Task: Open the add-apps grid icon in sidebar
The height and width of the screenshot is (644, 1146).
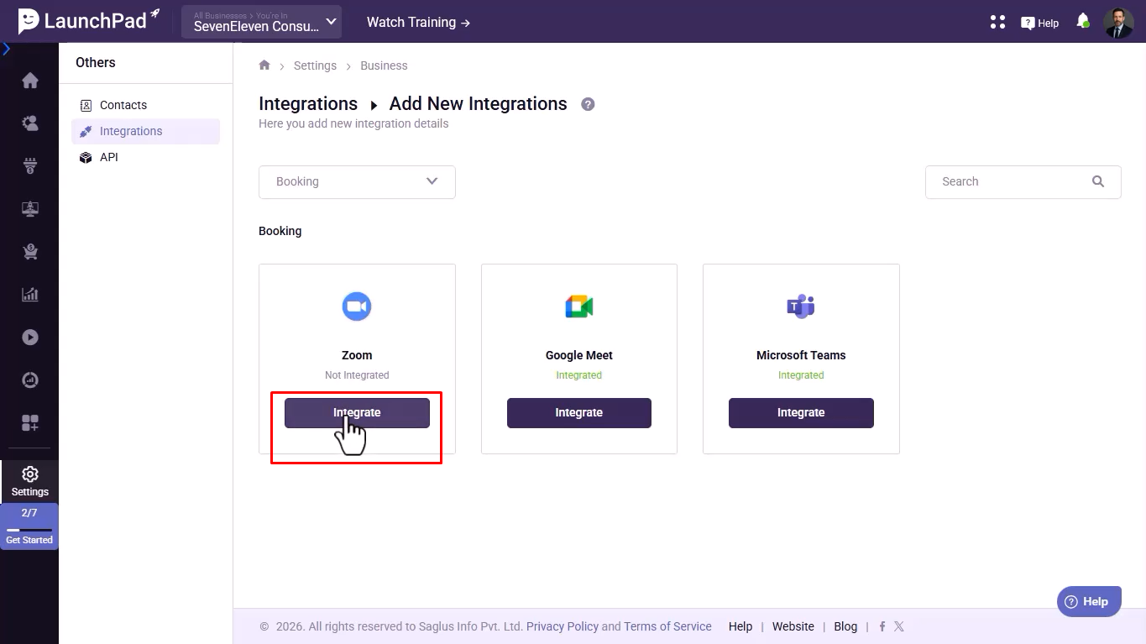Action: tap(30, 423)
